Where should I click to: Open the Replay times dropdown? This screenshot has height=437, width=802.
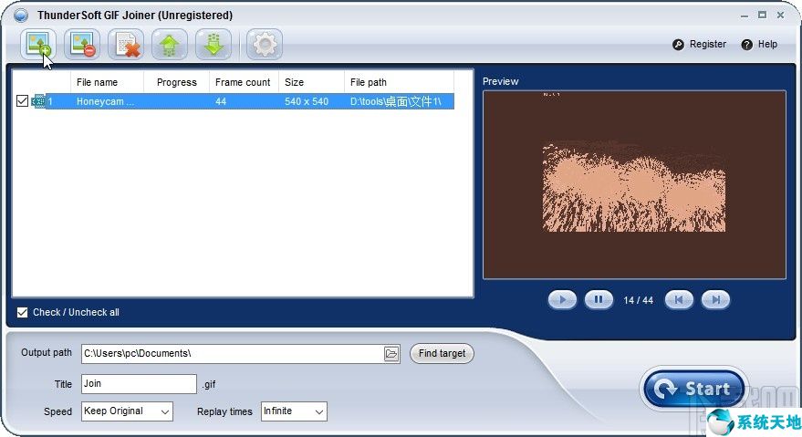pos(294,411)
